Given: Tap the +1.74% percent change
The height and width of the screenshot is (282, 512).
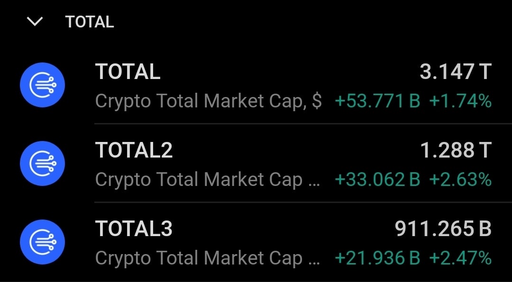Looking at the screenshot, I should coord(460,101).
